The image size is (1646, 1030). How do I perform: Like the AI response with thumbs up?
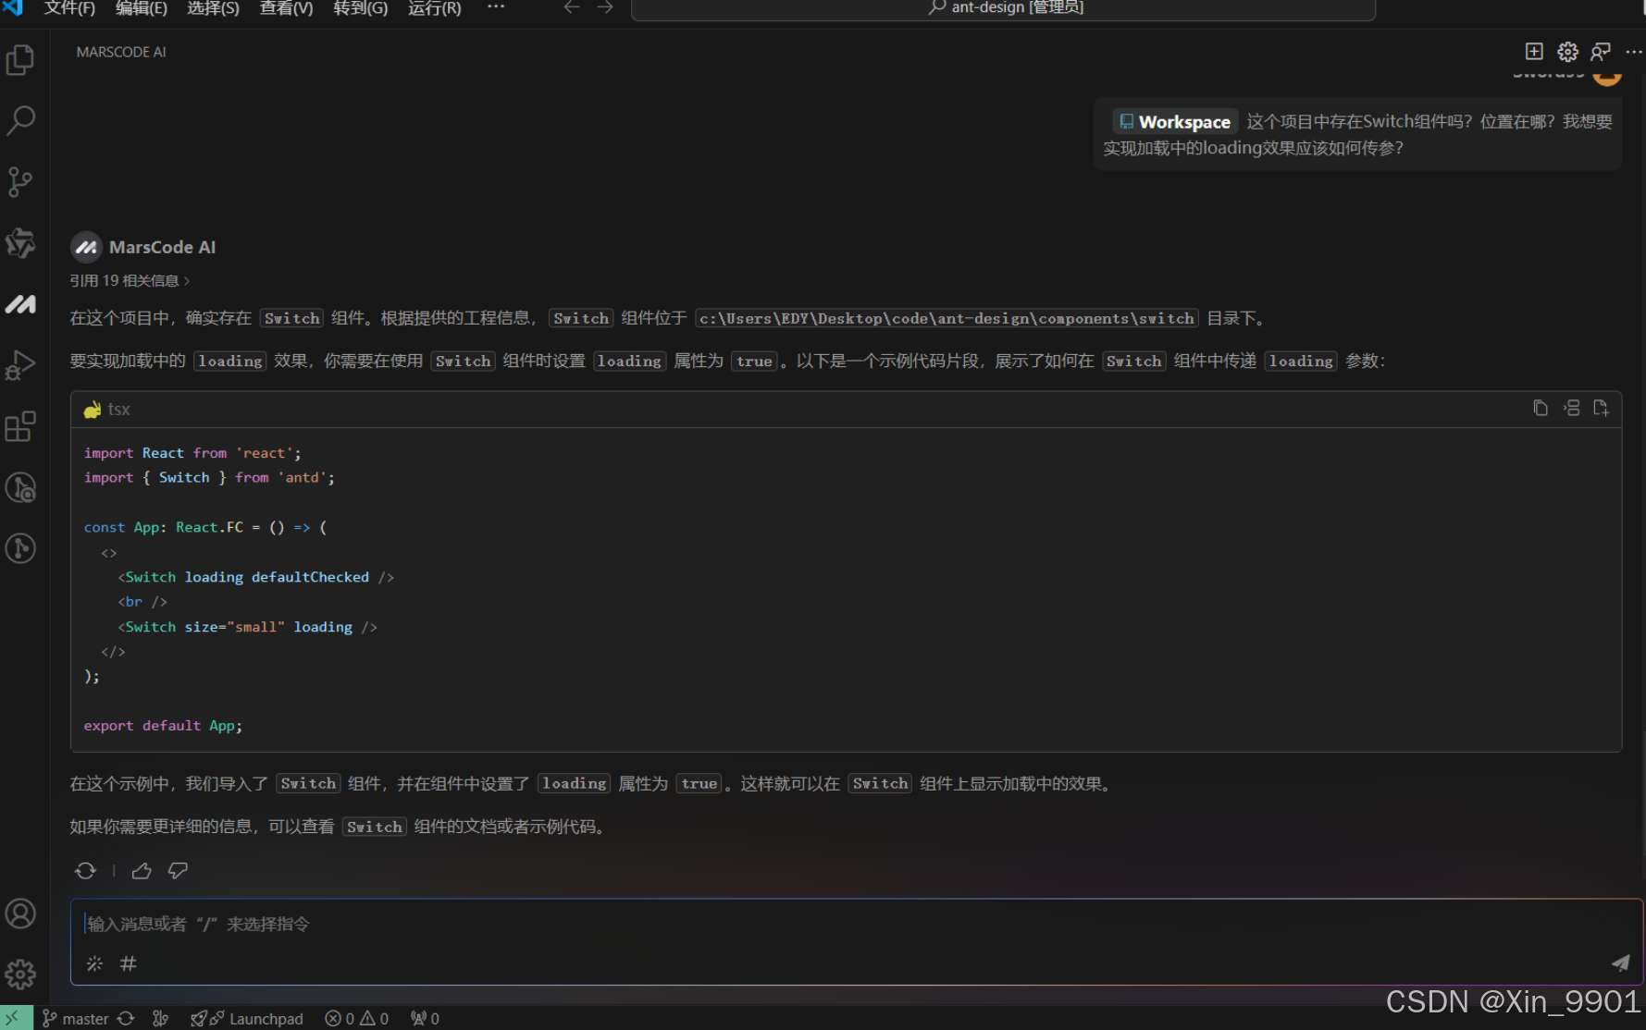pyautogui.click(x=142, y=871)
